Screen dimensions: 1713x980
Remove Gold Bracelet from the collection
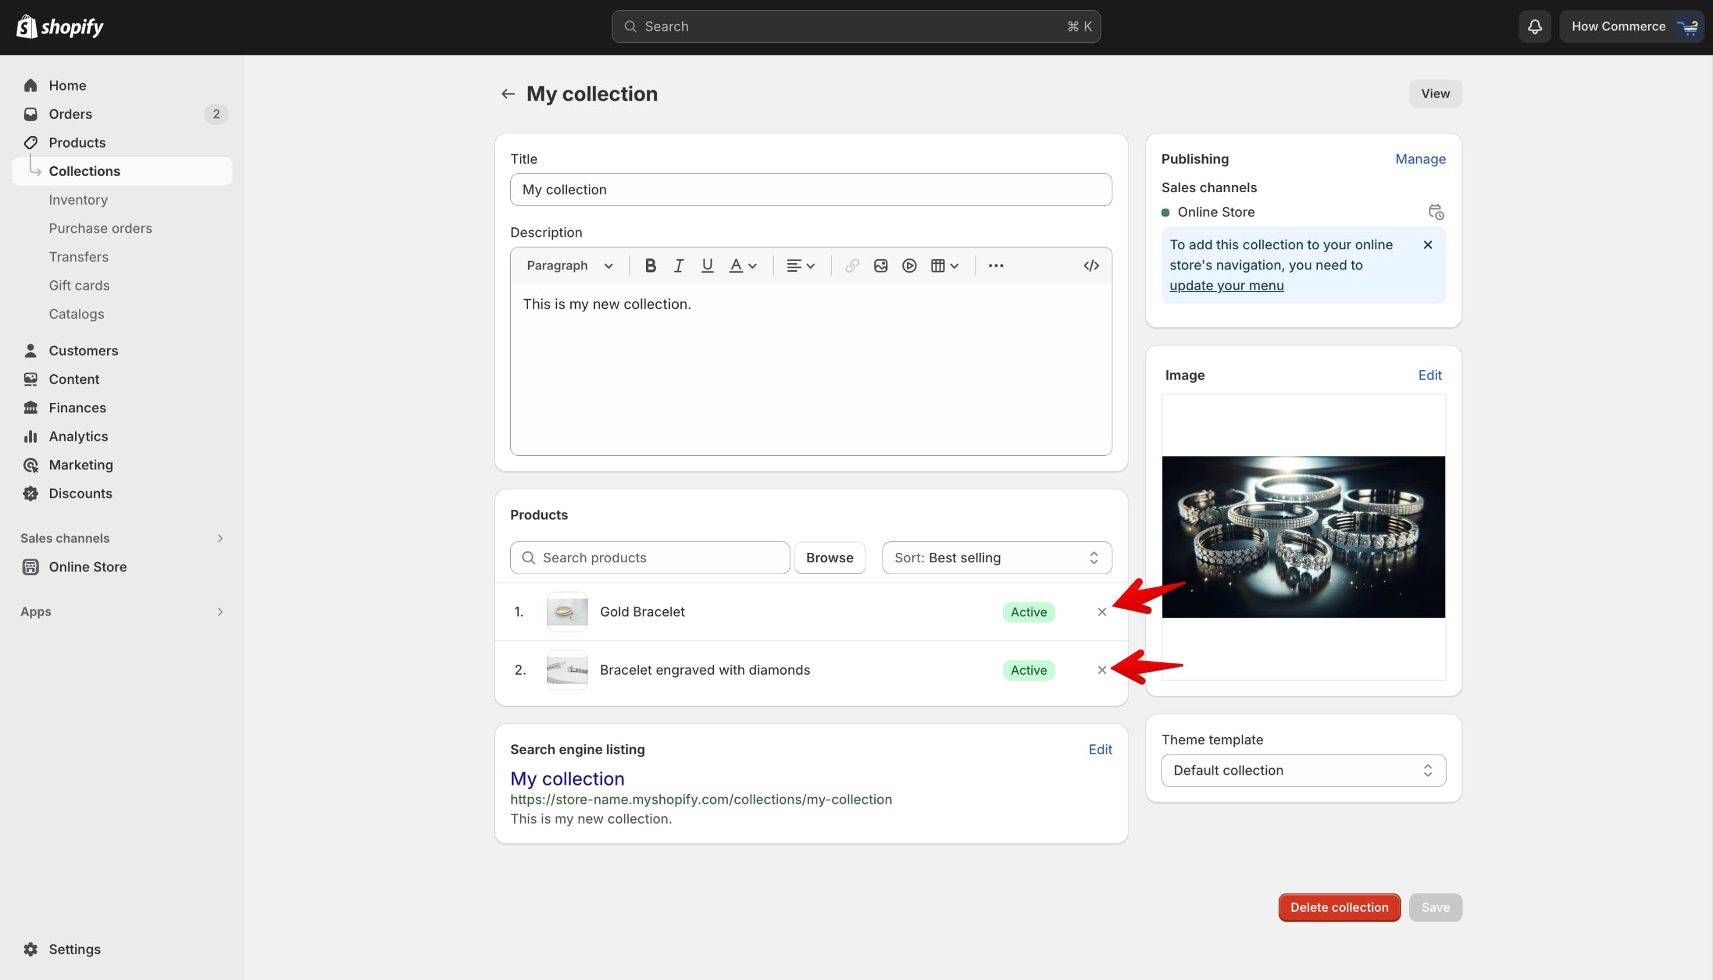pyautogui.click(x=1102, y=612)
